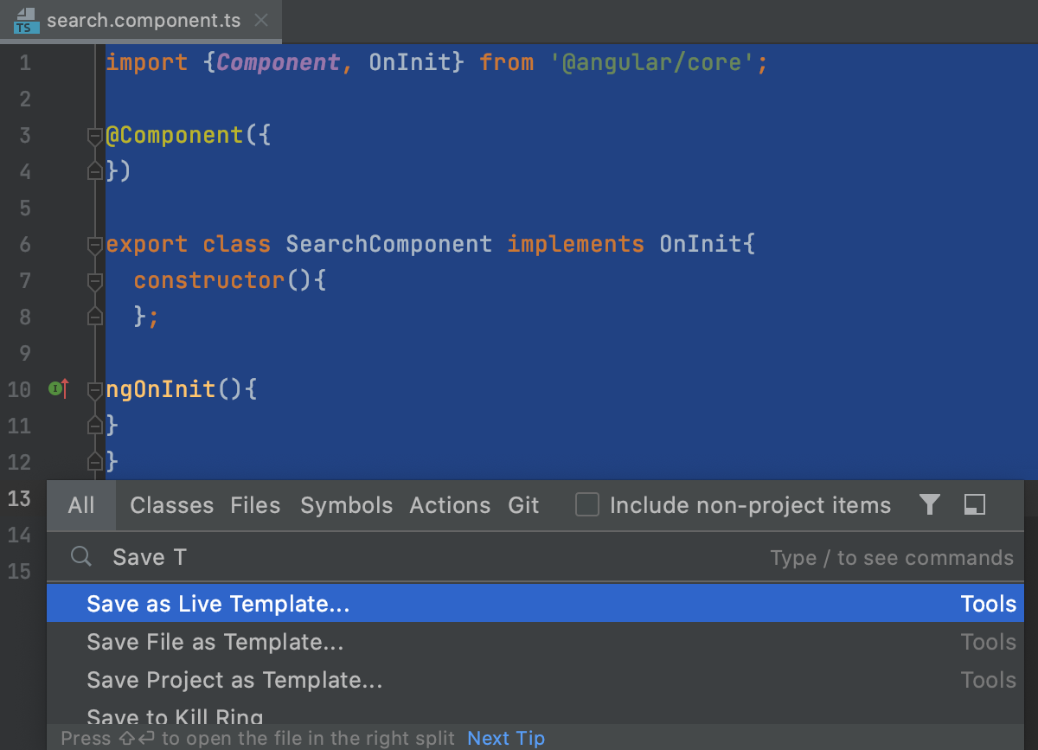
Task: Collapse the constructor block fold arrow
Action: coord(94,280)
